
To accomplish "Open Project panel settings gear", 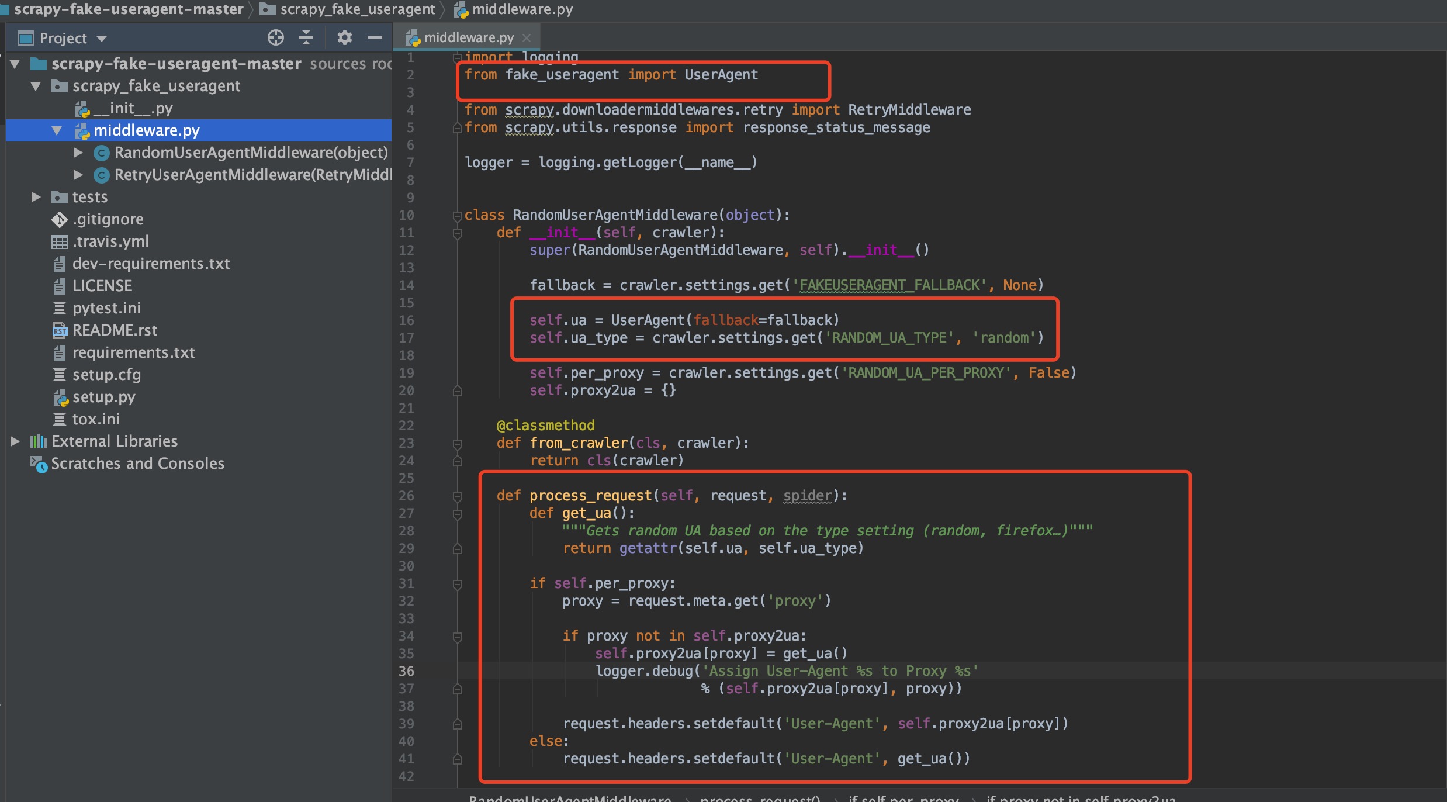I will click(344, 38).
